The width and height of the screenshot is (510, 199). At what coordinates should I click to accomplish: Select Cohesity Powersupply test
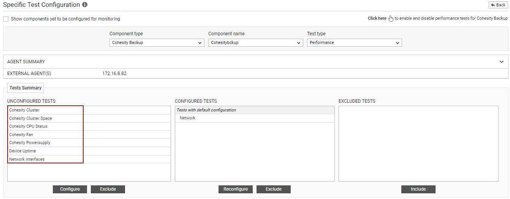(x=89, y=143)
